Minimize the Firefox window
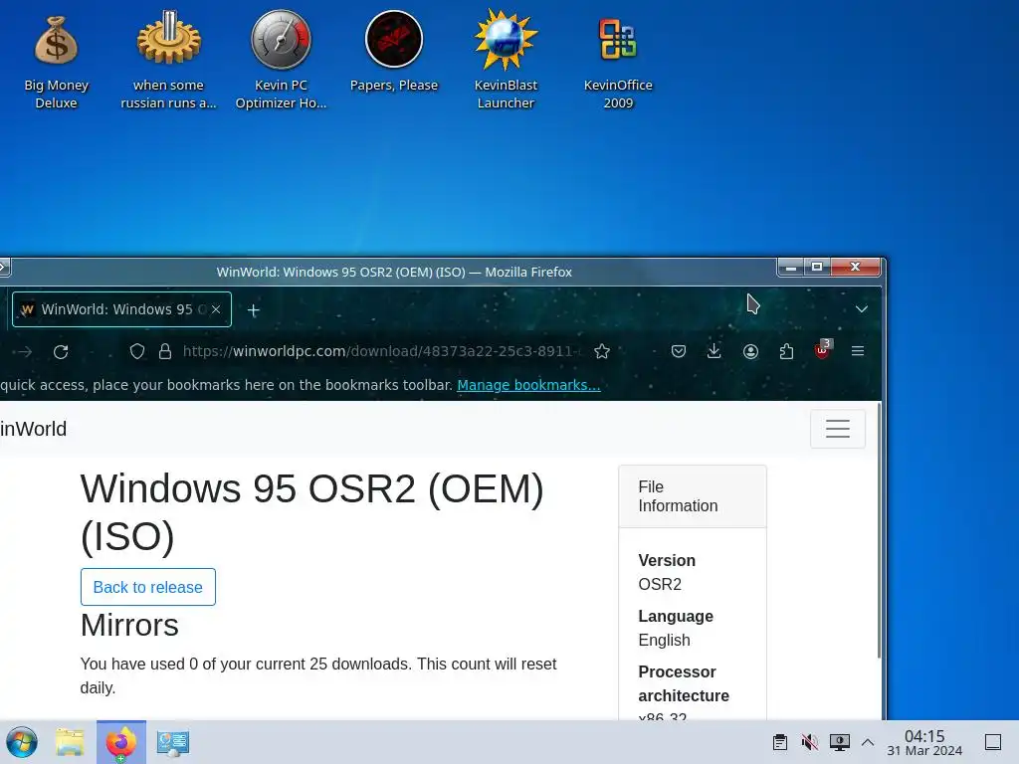This screenshot has width=1019, height=764. pos(791,267)
